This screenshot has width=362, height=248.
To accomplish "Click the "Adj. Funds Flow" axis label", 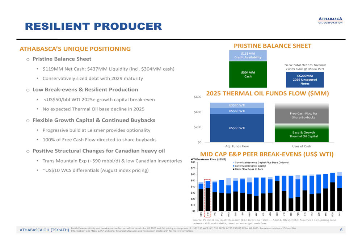I will [237, 146].
